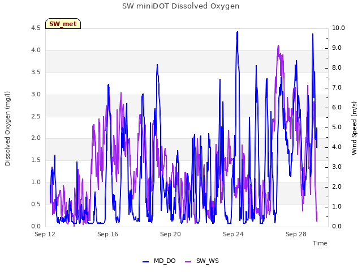This screenshot has width=362, height=272.
Task: Click the 9.0 wind speed tick label
Action: point(337,48)
